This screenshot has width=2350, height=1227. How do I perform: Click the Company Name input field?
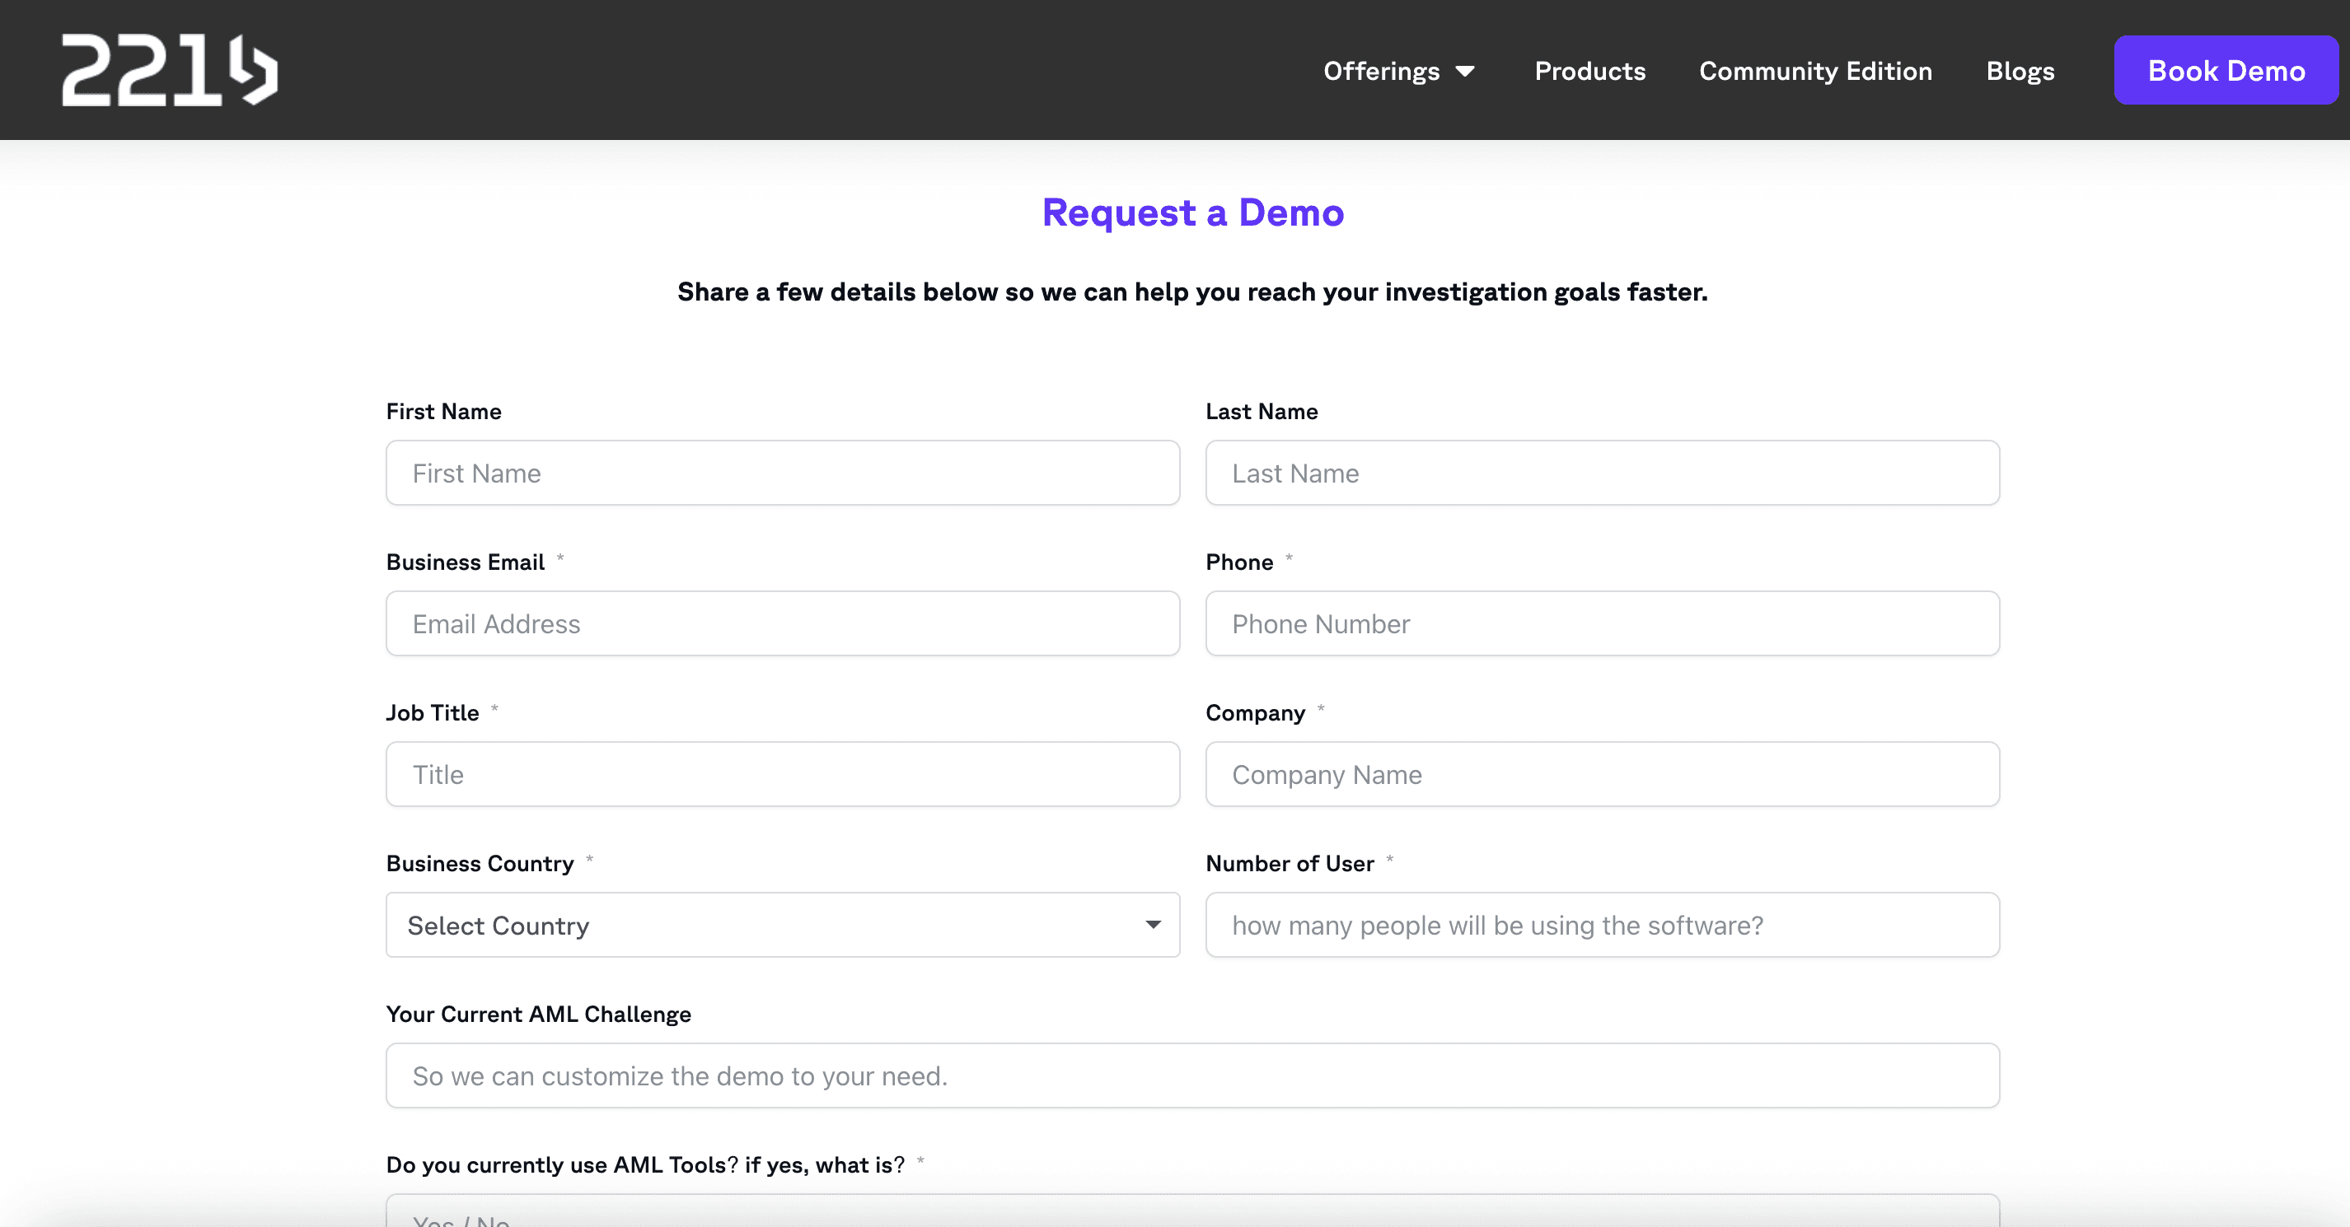(1603, 774)
